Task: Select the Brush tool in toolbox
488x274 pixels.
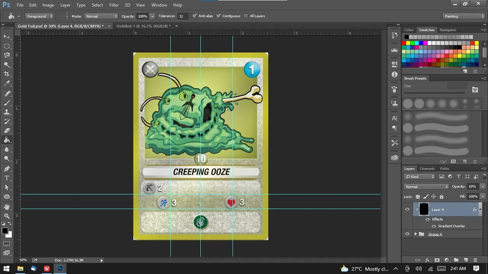Action: [x=7, y=103]
